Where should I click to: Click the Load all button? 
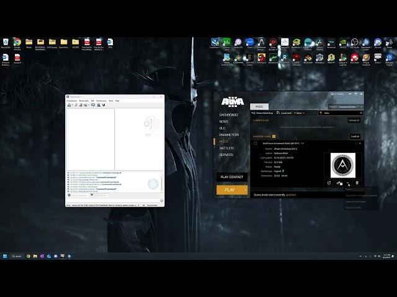pos(355,136)
